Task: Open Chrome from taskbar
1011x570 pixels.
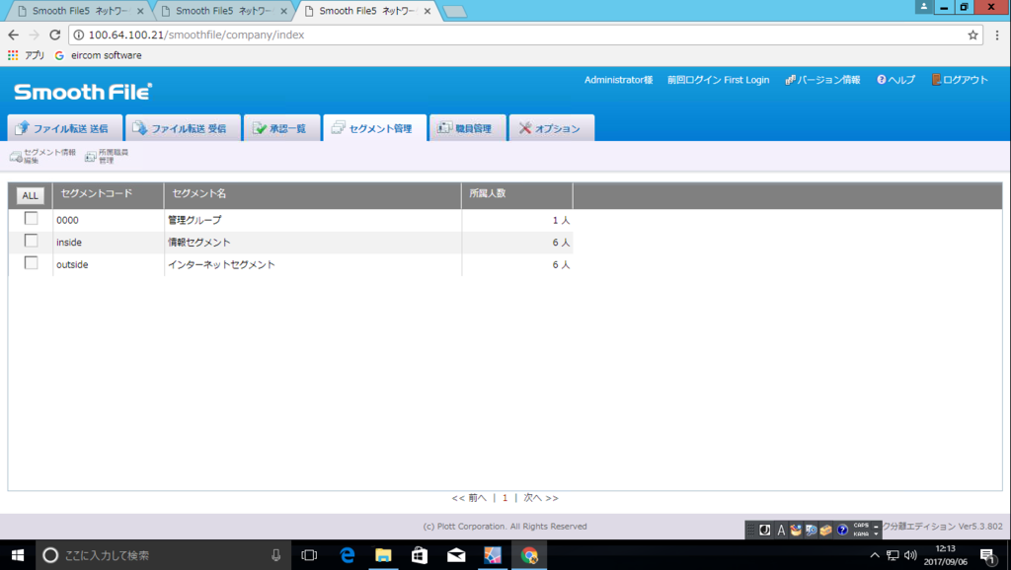Action: pyautogui.click(x=529, y=555)
